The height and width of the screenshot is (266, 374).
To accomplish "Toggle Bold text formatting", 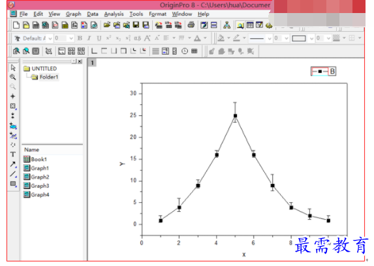I will [x=80, y=38].
